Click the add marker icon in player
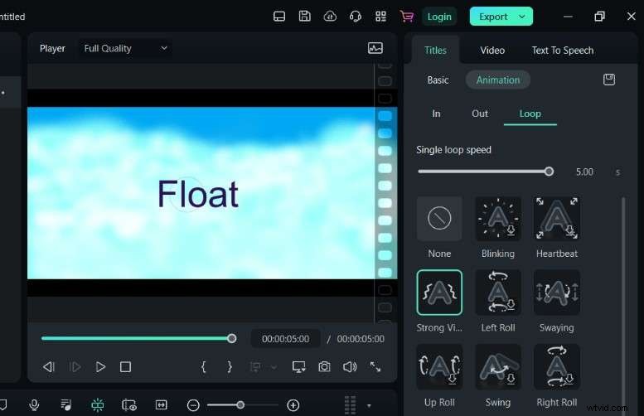This screenshot has height=416, width=644. (255, 367)
